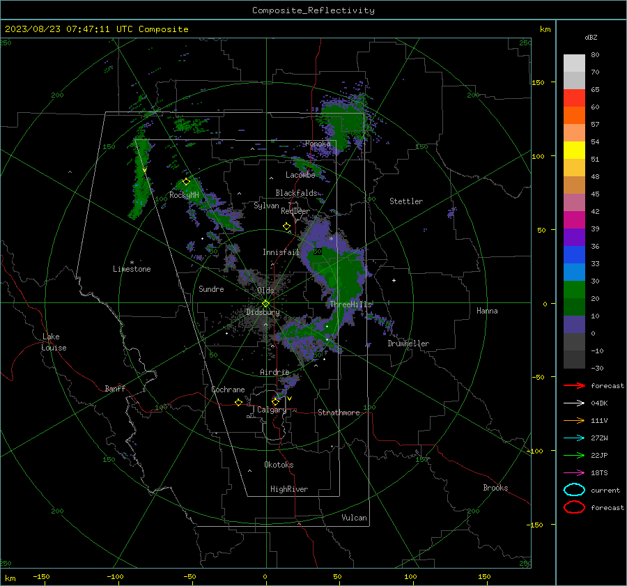Image resolution: width=627 pixels, height=586 pixels.
Task: Click the RockyMH map label
Action: (184, 195)
